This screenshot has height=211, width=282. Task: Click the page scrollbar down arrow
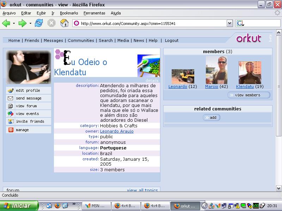point(278,188)
